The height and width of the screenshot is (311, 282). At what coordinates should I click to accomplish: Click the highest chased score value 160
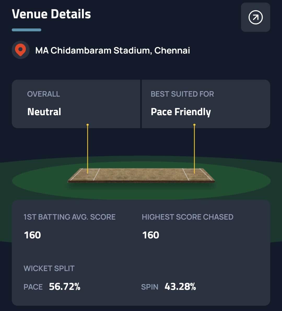(151, 235)
